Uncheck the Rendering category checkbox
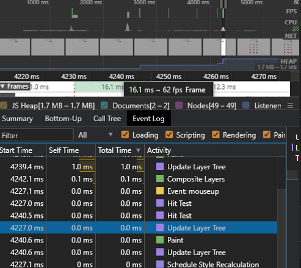Image resolution: width=301 pixels, height=268 pixels. click(x=216, y=135)
